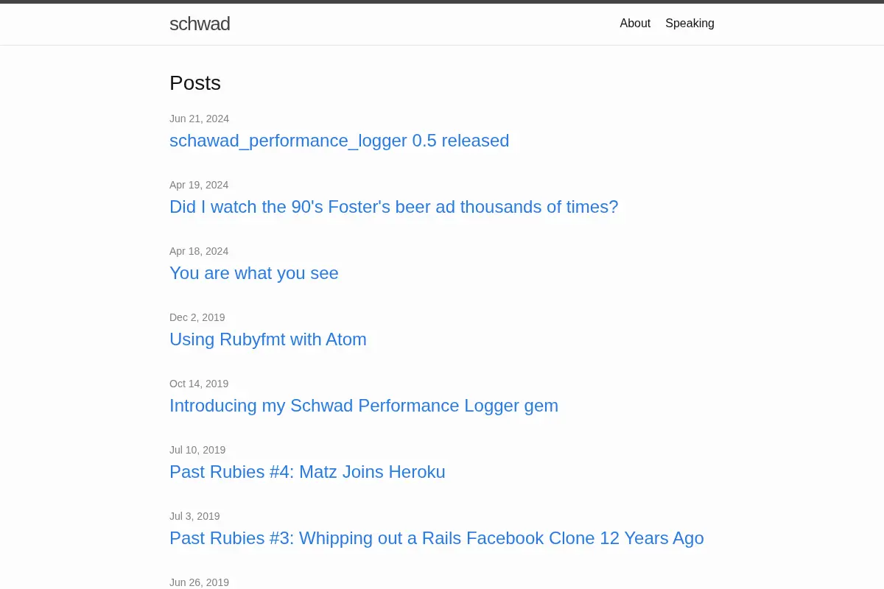Select the Oct 14, 2019 date text
The height and width of the screenshot is (589, 884).
(x=199, y=384)
